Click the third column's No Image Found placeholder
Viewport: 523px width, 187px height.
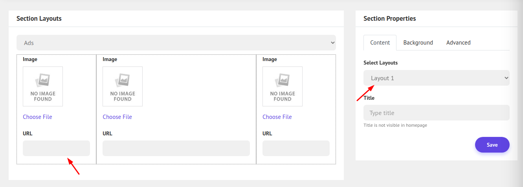[x=283, y=86]
